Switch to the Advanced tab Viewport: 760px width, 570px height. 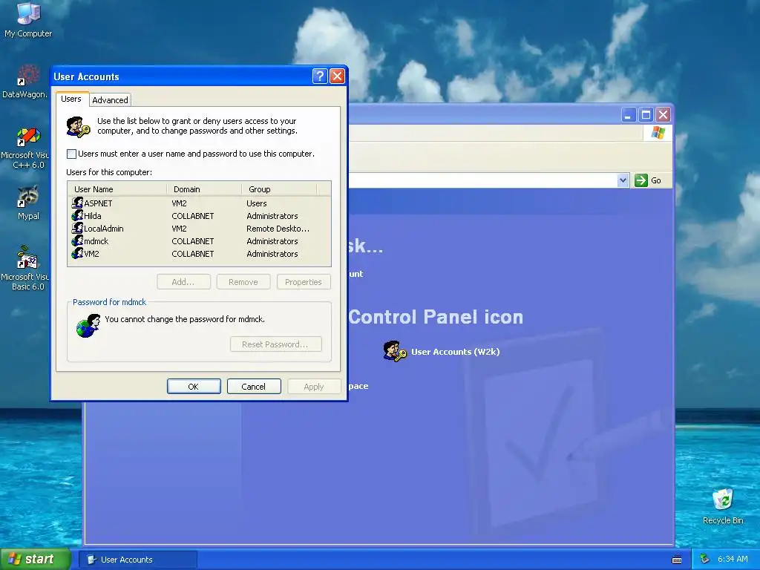(110, 100)
